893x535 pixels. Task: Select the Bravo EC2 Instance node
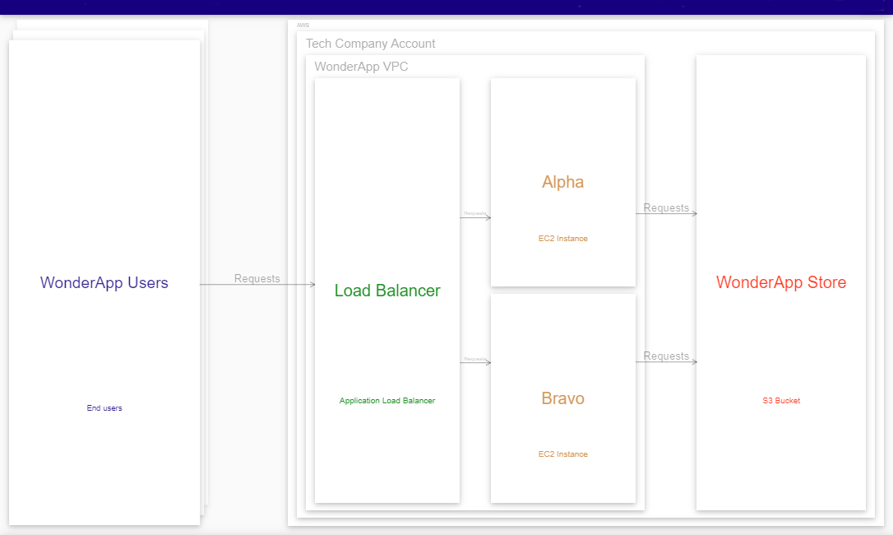coord(562,398)
